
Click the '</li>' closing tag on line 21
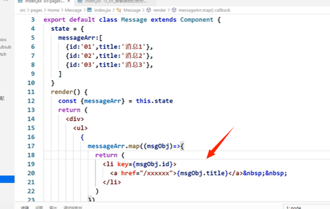click(x=112, y=182)
